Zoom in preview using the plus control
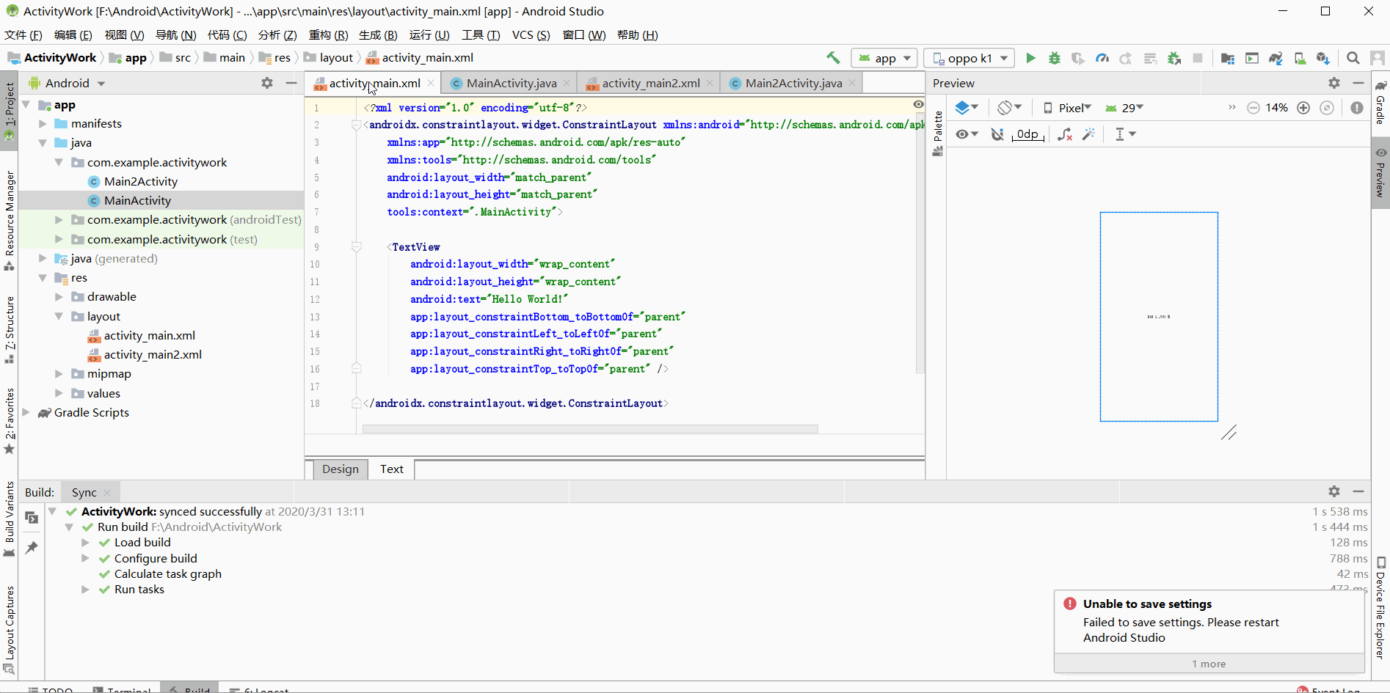 point(1304,107)
